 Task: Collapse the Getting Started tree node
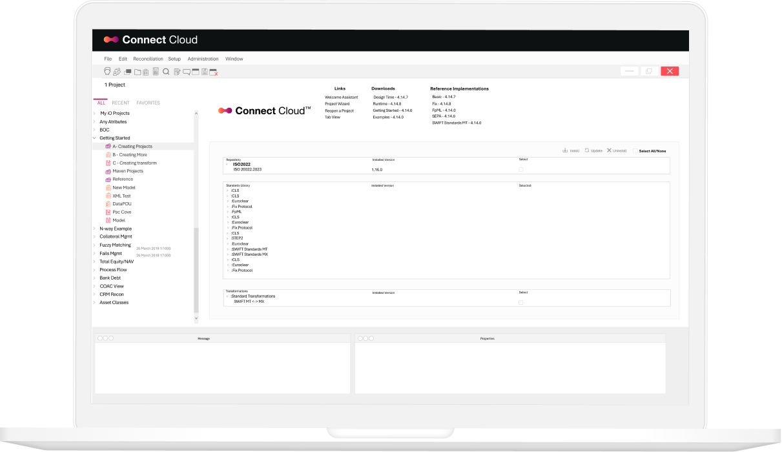pyautogui.click(x=94, y=138)
